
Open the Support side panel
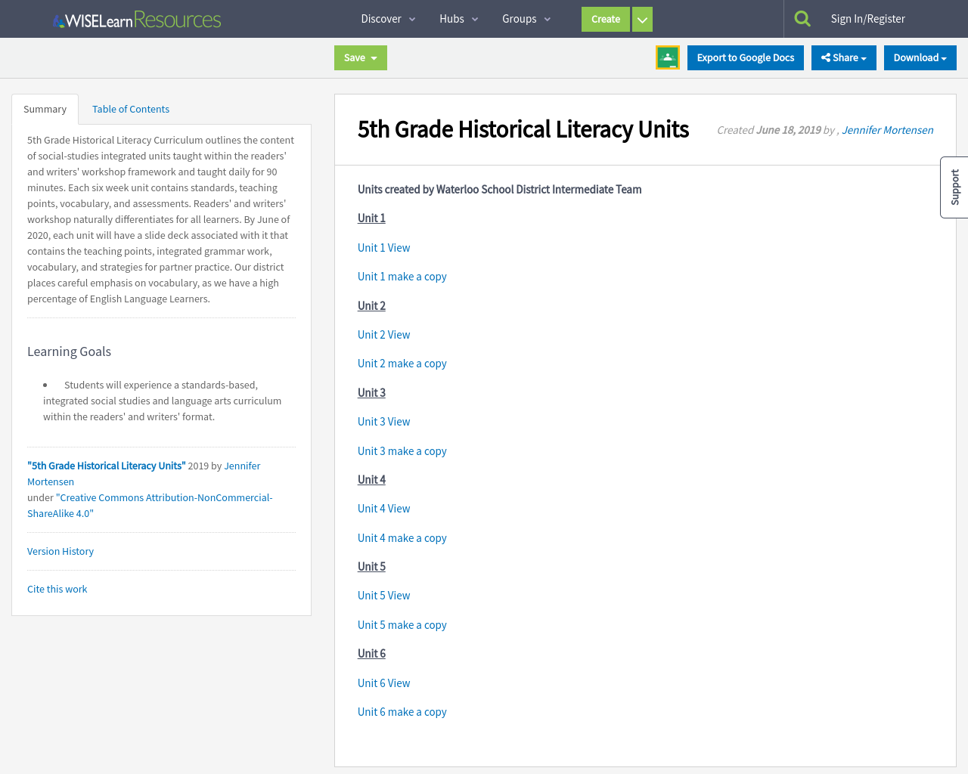954,187
